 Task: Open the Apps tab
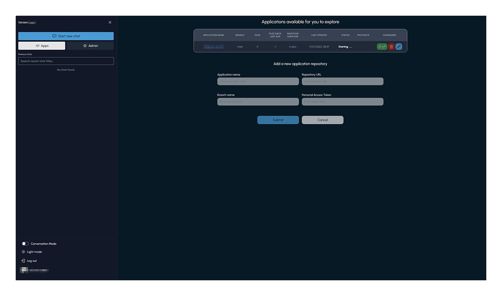(x=42, y=46)
